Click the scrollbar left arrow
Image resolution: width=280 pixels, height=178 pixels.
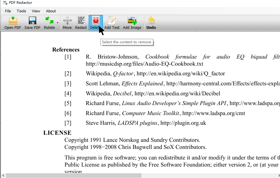pos(3,176)
